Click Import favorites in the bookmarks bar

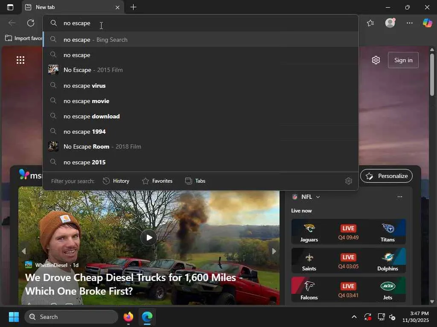coord(24,38)
